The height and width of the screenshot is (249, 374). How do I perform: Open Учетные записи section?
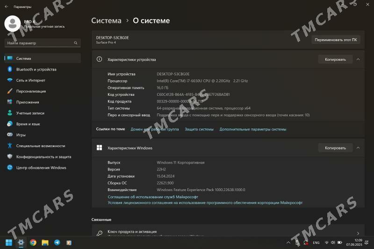(x=30, y=113)
